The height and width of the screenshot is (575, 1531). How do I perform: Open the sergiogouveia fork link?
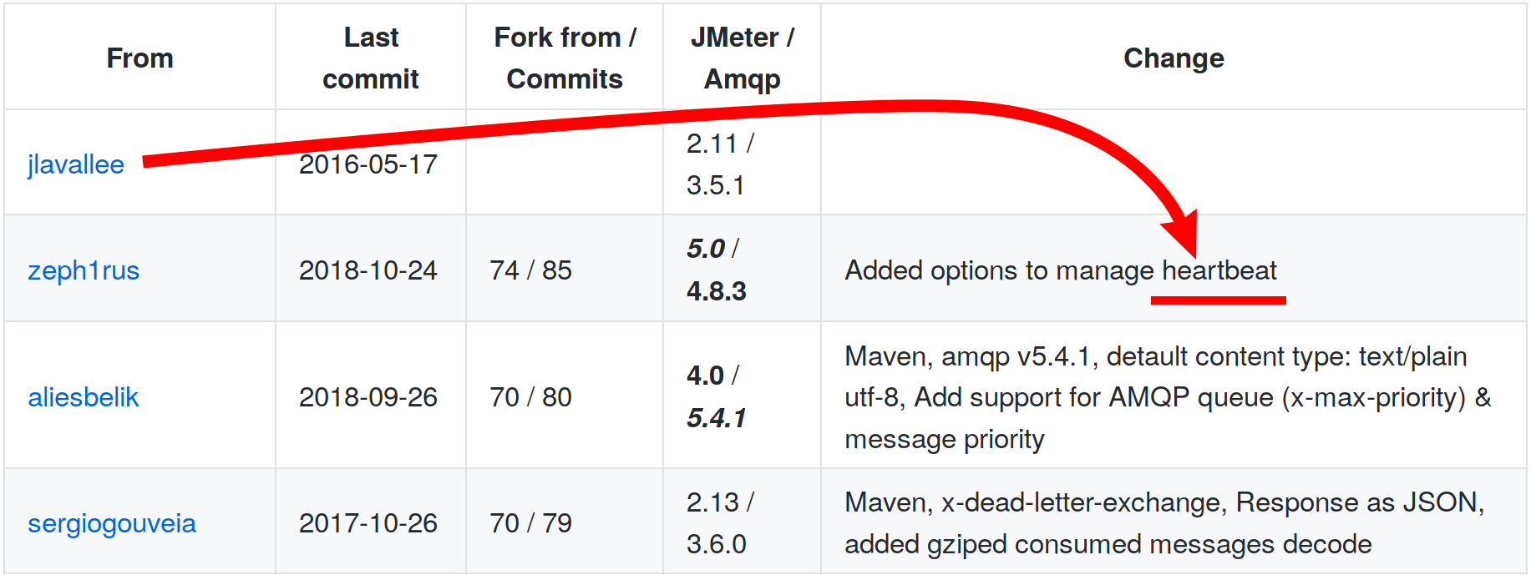(112, 523)
